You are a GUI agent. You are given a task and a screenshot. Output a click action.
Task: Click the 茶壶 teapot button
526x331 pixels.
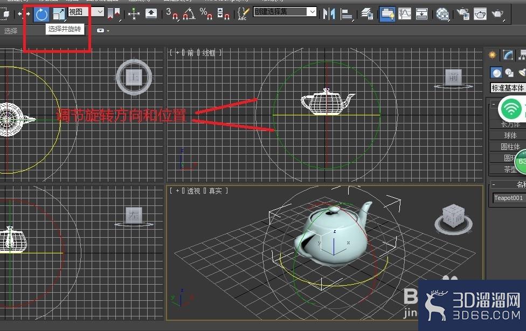point(508,169)
